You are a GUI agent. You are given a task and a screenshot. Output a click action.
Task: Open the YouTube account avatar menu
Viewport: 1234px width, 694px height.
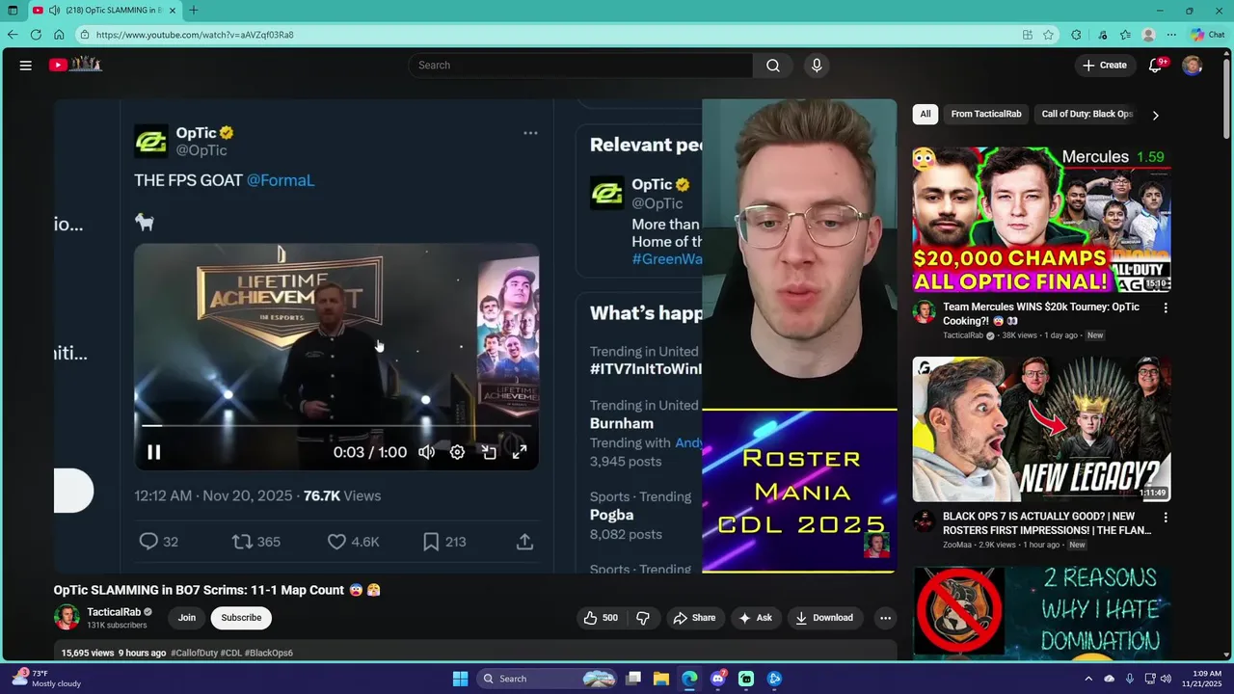pos(1193,66)
